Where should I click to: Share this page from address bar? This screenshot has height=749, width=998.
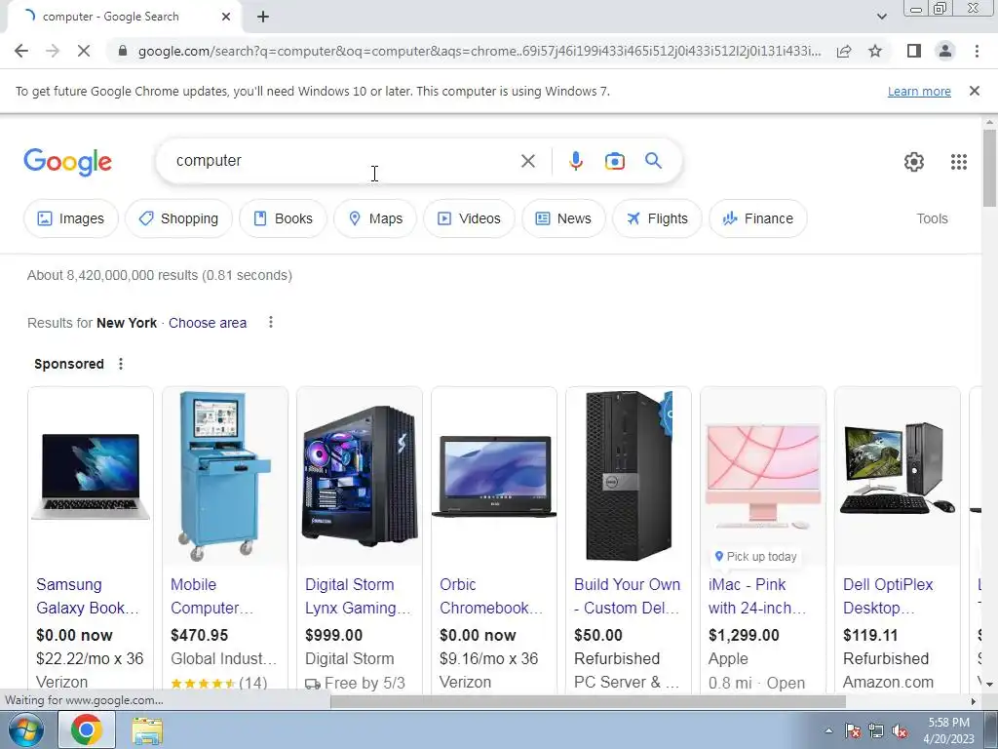click(x=844, y=51)
